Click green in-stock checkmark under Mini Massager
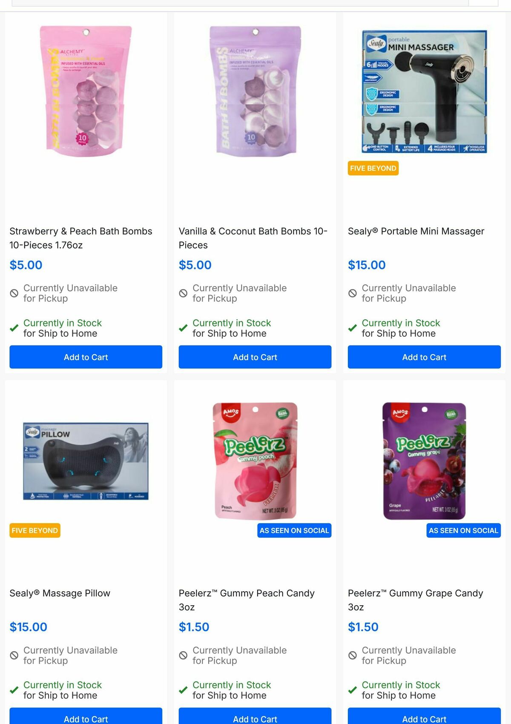 (352, 328)
